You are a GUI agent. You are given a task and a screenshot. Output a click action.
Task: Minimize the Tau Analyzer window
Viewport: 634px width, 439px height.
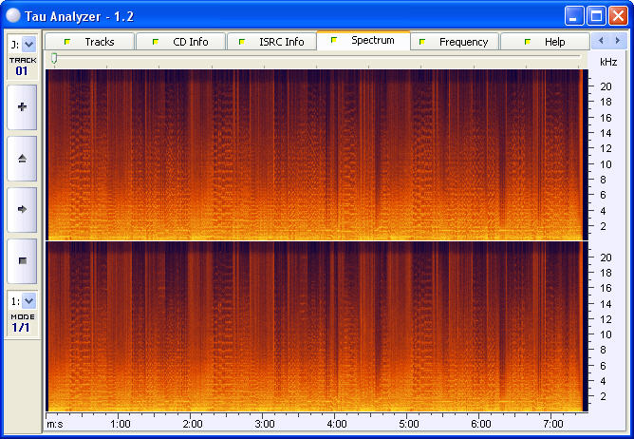coord(574,16)
